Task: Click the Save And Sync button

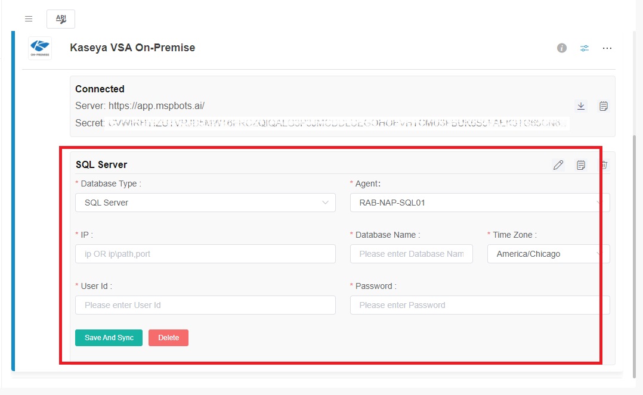Action: (x=109, y=338)
